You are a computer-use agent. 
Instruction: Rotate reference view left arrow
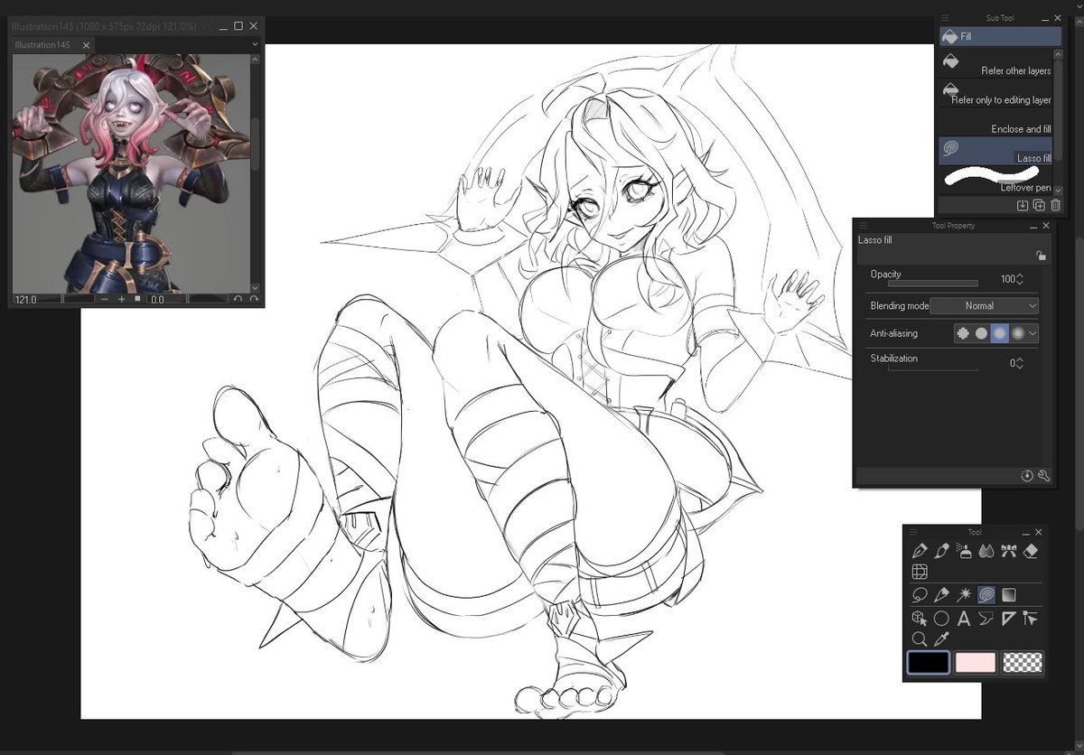tap(238, 299)
